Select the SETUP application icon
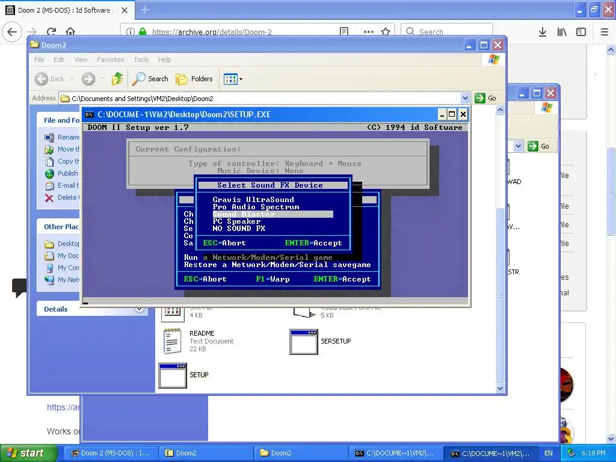Image resolution: width=616 pixels, height=462 pixels. [173, 375]
